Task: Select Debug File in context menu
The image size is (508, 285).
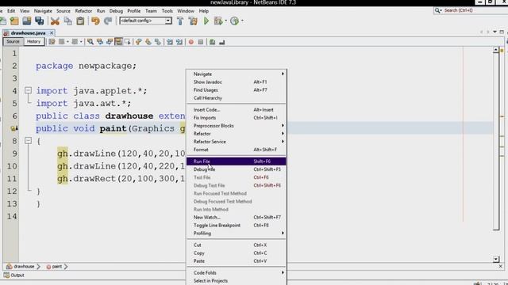Action: [237, 169]
